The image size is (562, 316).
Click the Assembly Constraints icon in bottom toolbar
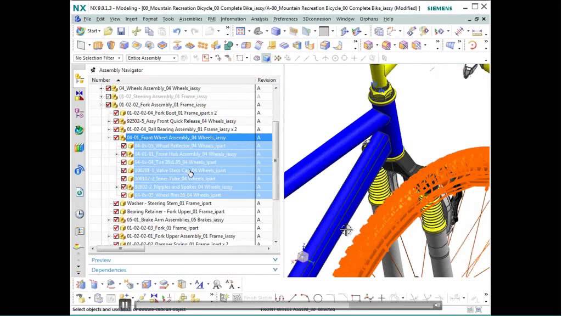click(x=167, y=297)
